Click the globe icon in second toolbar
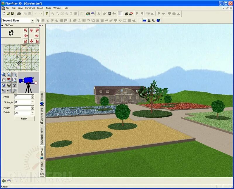Viewport: 234px width, 189px height. (158, 20)
